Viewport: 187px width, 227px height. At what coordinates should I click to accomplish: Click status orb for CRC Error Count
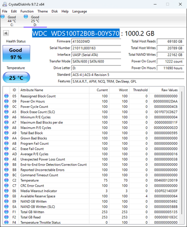(6, 186)
